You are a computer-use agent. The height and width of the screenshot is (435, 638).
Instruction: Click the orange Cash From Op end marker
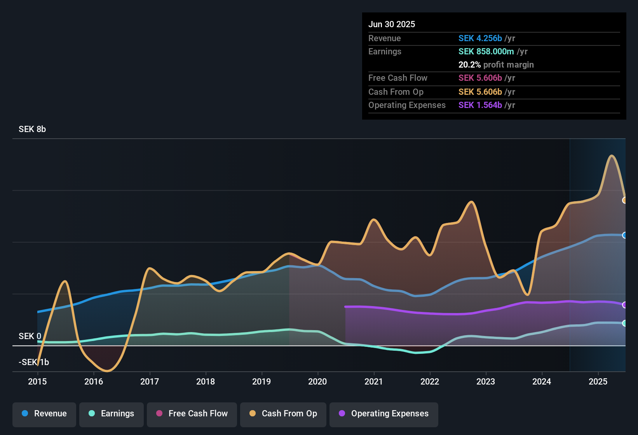624,200
